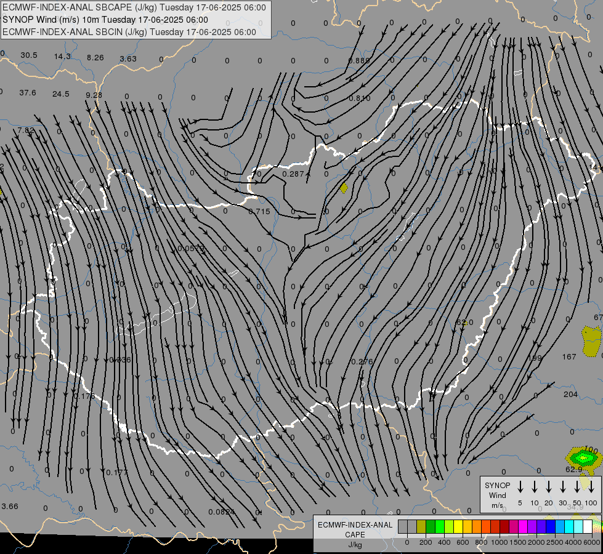
Task: Click the 200 label in CAPE legend
Action: pos(426,542)
